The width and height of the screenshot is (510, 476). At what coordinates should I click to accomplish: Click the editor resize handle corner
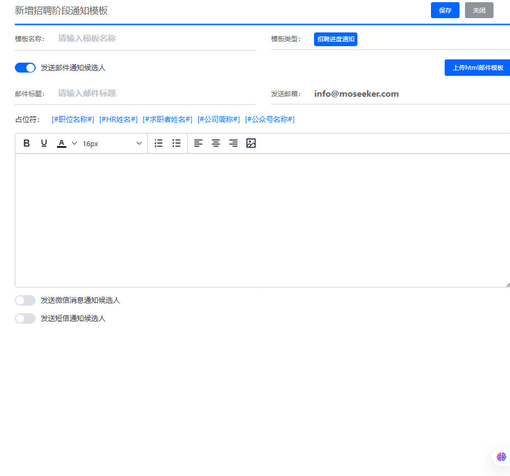pyautogui.click(x=508, y=285)
